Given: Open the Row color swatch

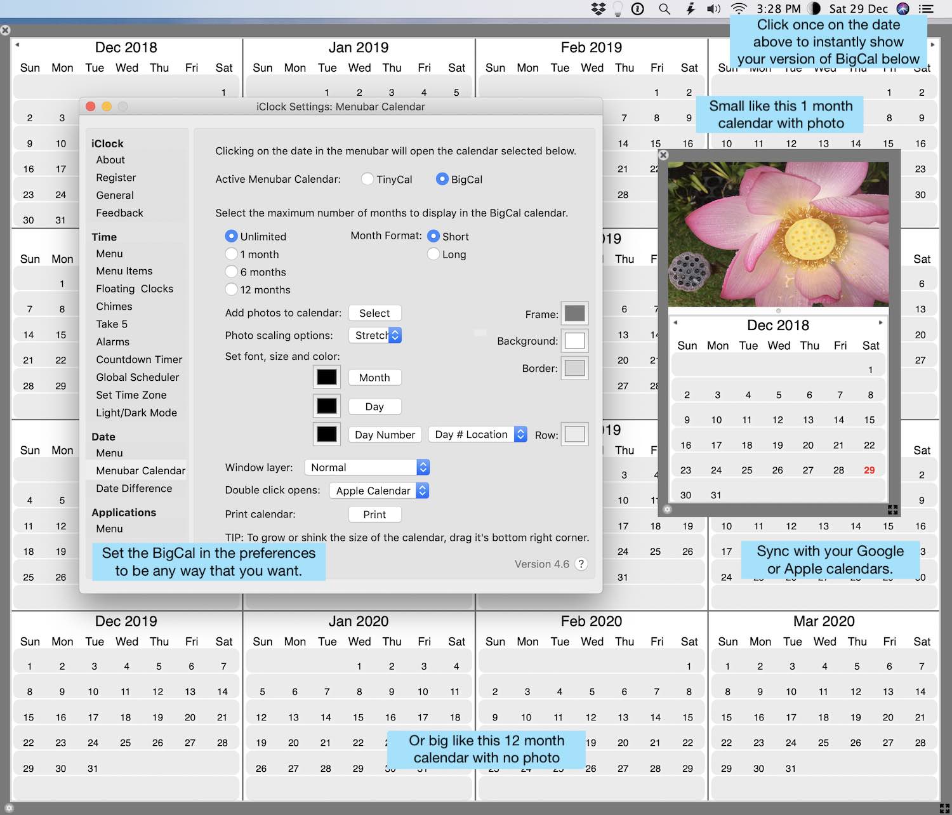Looking at the screenshot, I should click(x=574, y=435).
